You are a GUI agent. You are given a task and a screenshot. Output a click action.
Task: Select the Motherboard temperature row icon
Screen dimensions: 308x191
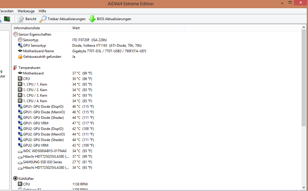point(20,73)
